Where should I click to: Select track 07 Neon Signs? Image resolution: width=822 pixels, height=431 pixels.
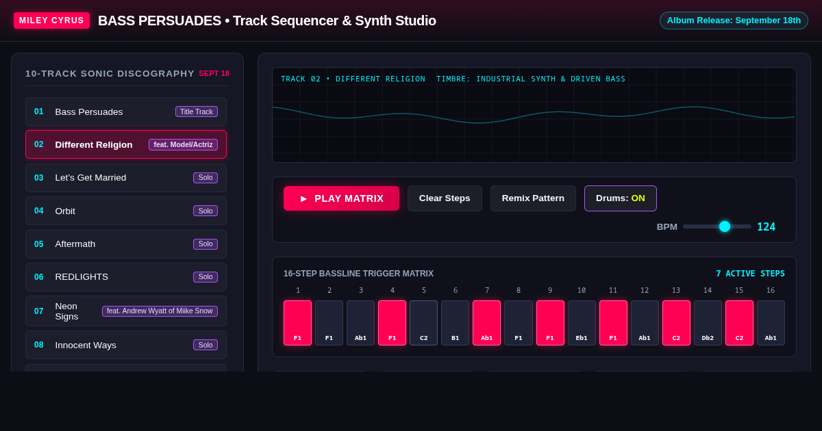point(126,311)
